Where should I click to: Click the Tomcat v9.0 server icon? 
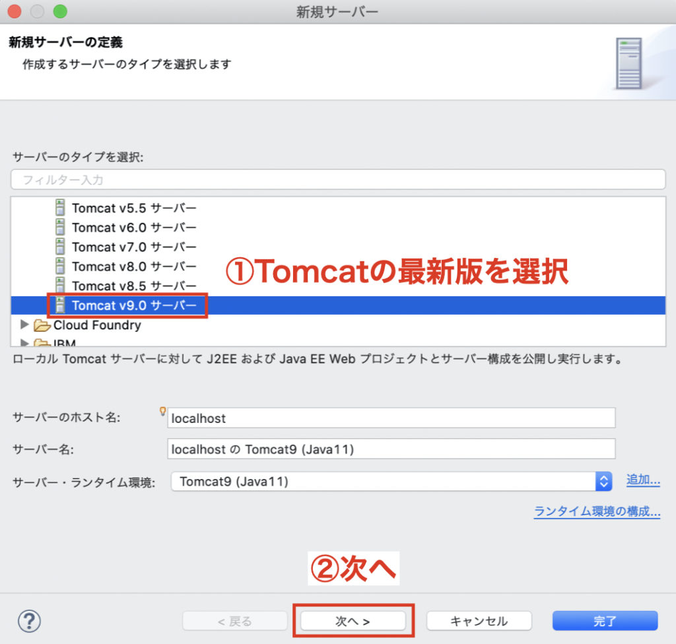(60, 305)
